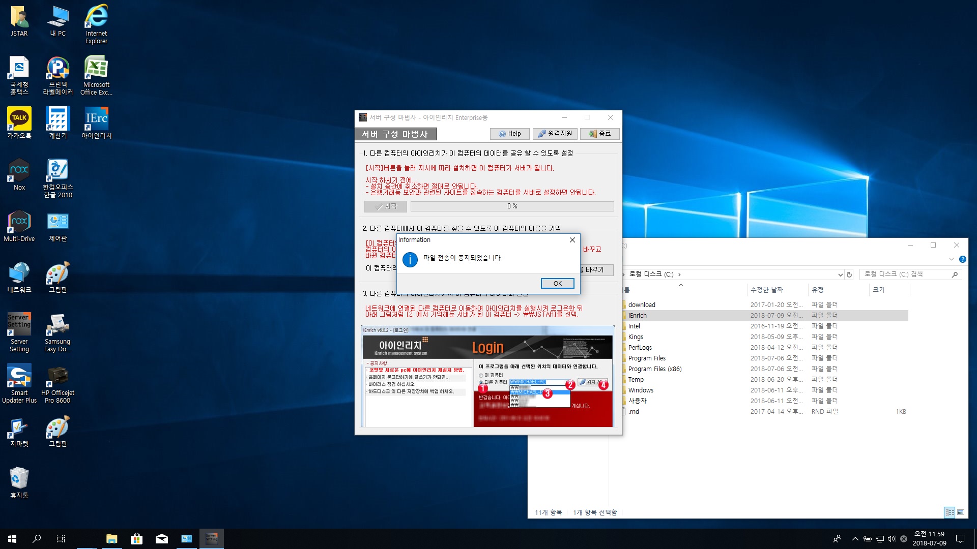
Task: Open the 원격지원 remote support button
Action: (555, 134)
